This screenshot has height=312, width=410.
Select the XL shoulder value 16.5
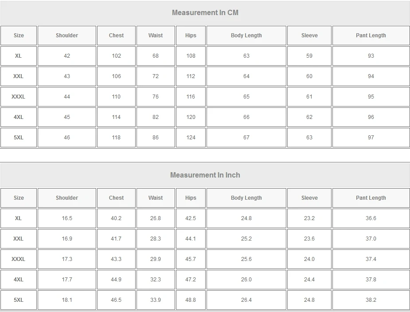pos(67,218)
